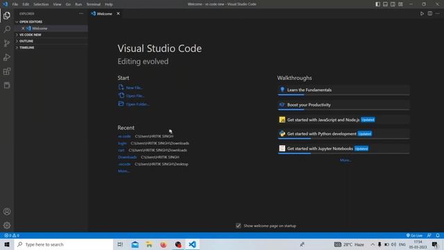Open the Accounts menu icon
The image size is (444, 250).
(7, 211)
